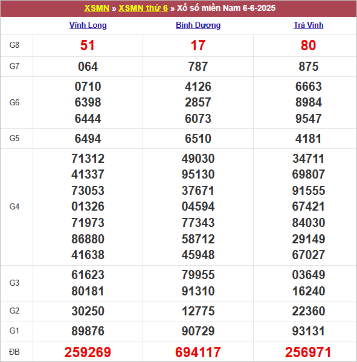Click the G3 number 79955
357x362 pixels.
point(198,275)
